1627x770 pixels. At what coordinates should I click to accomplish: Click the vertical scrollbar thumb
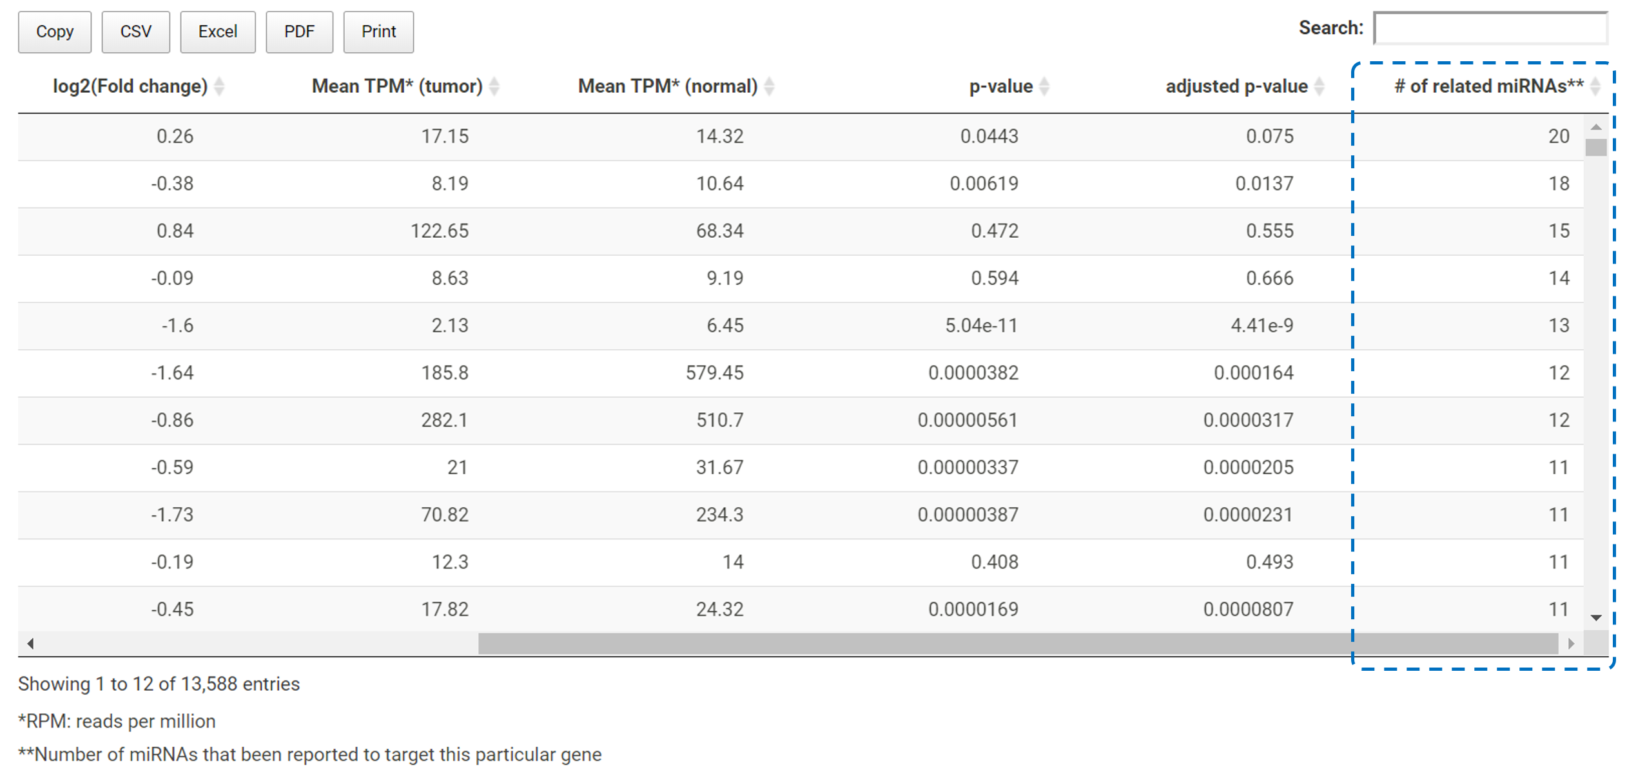[x=1596, y=148]
